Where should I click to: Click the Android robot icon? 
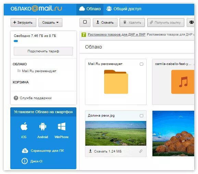[43, 126]
